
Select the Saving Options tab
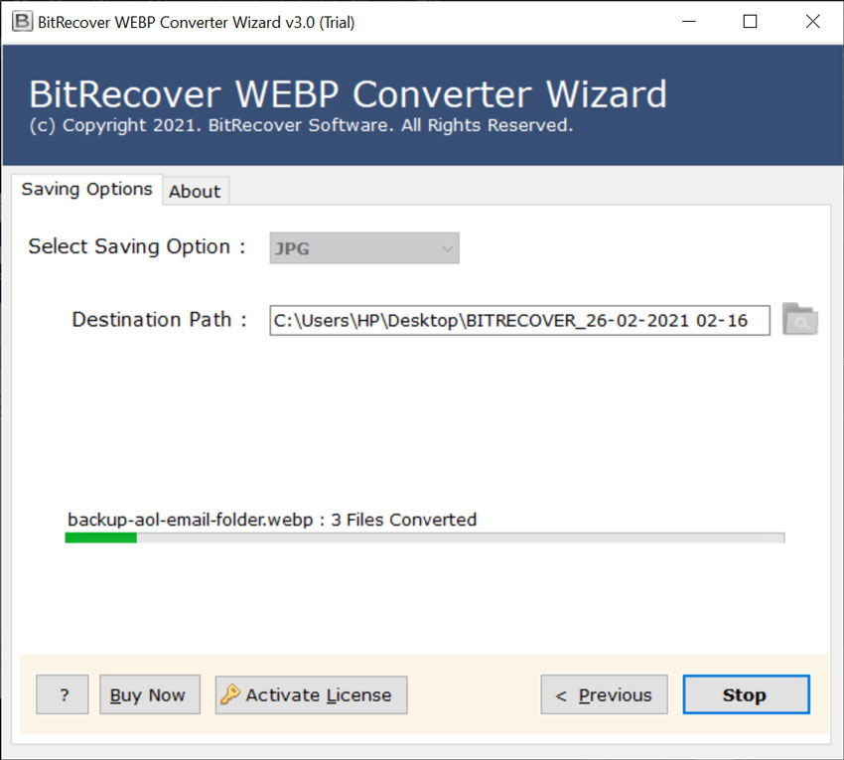click(86, 190)
